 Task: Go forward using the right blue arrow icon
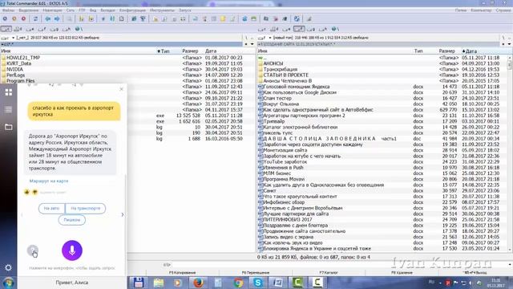[x=57, y=18]
